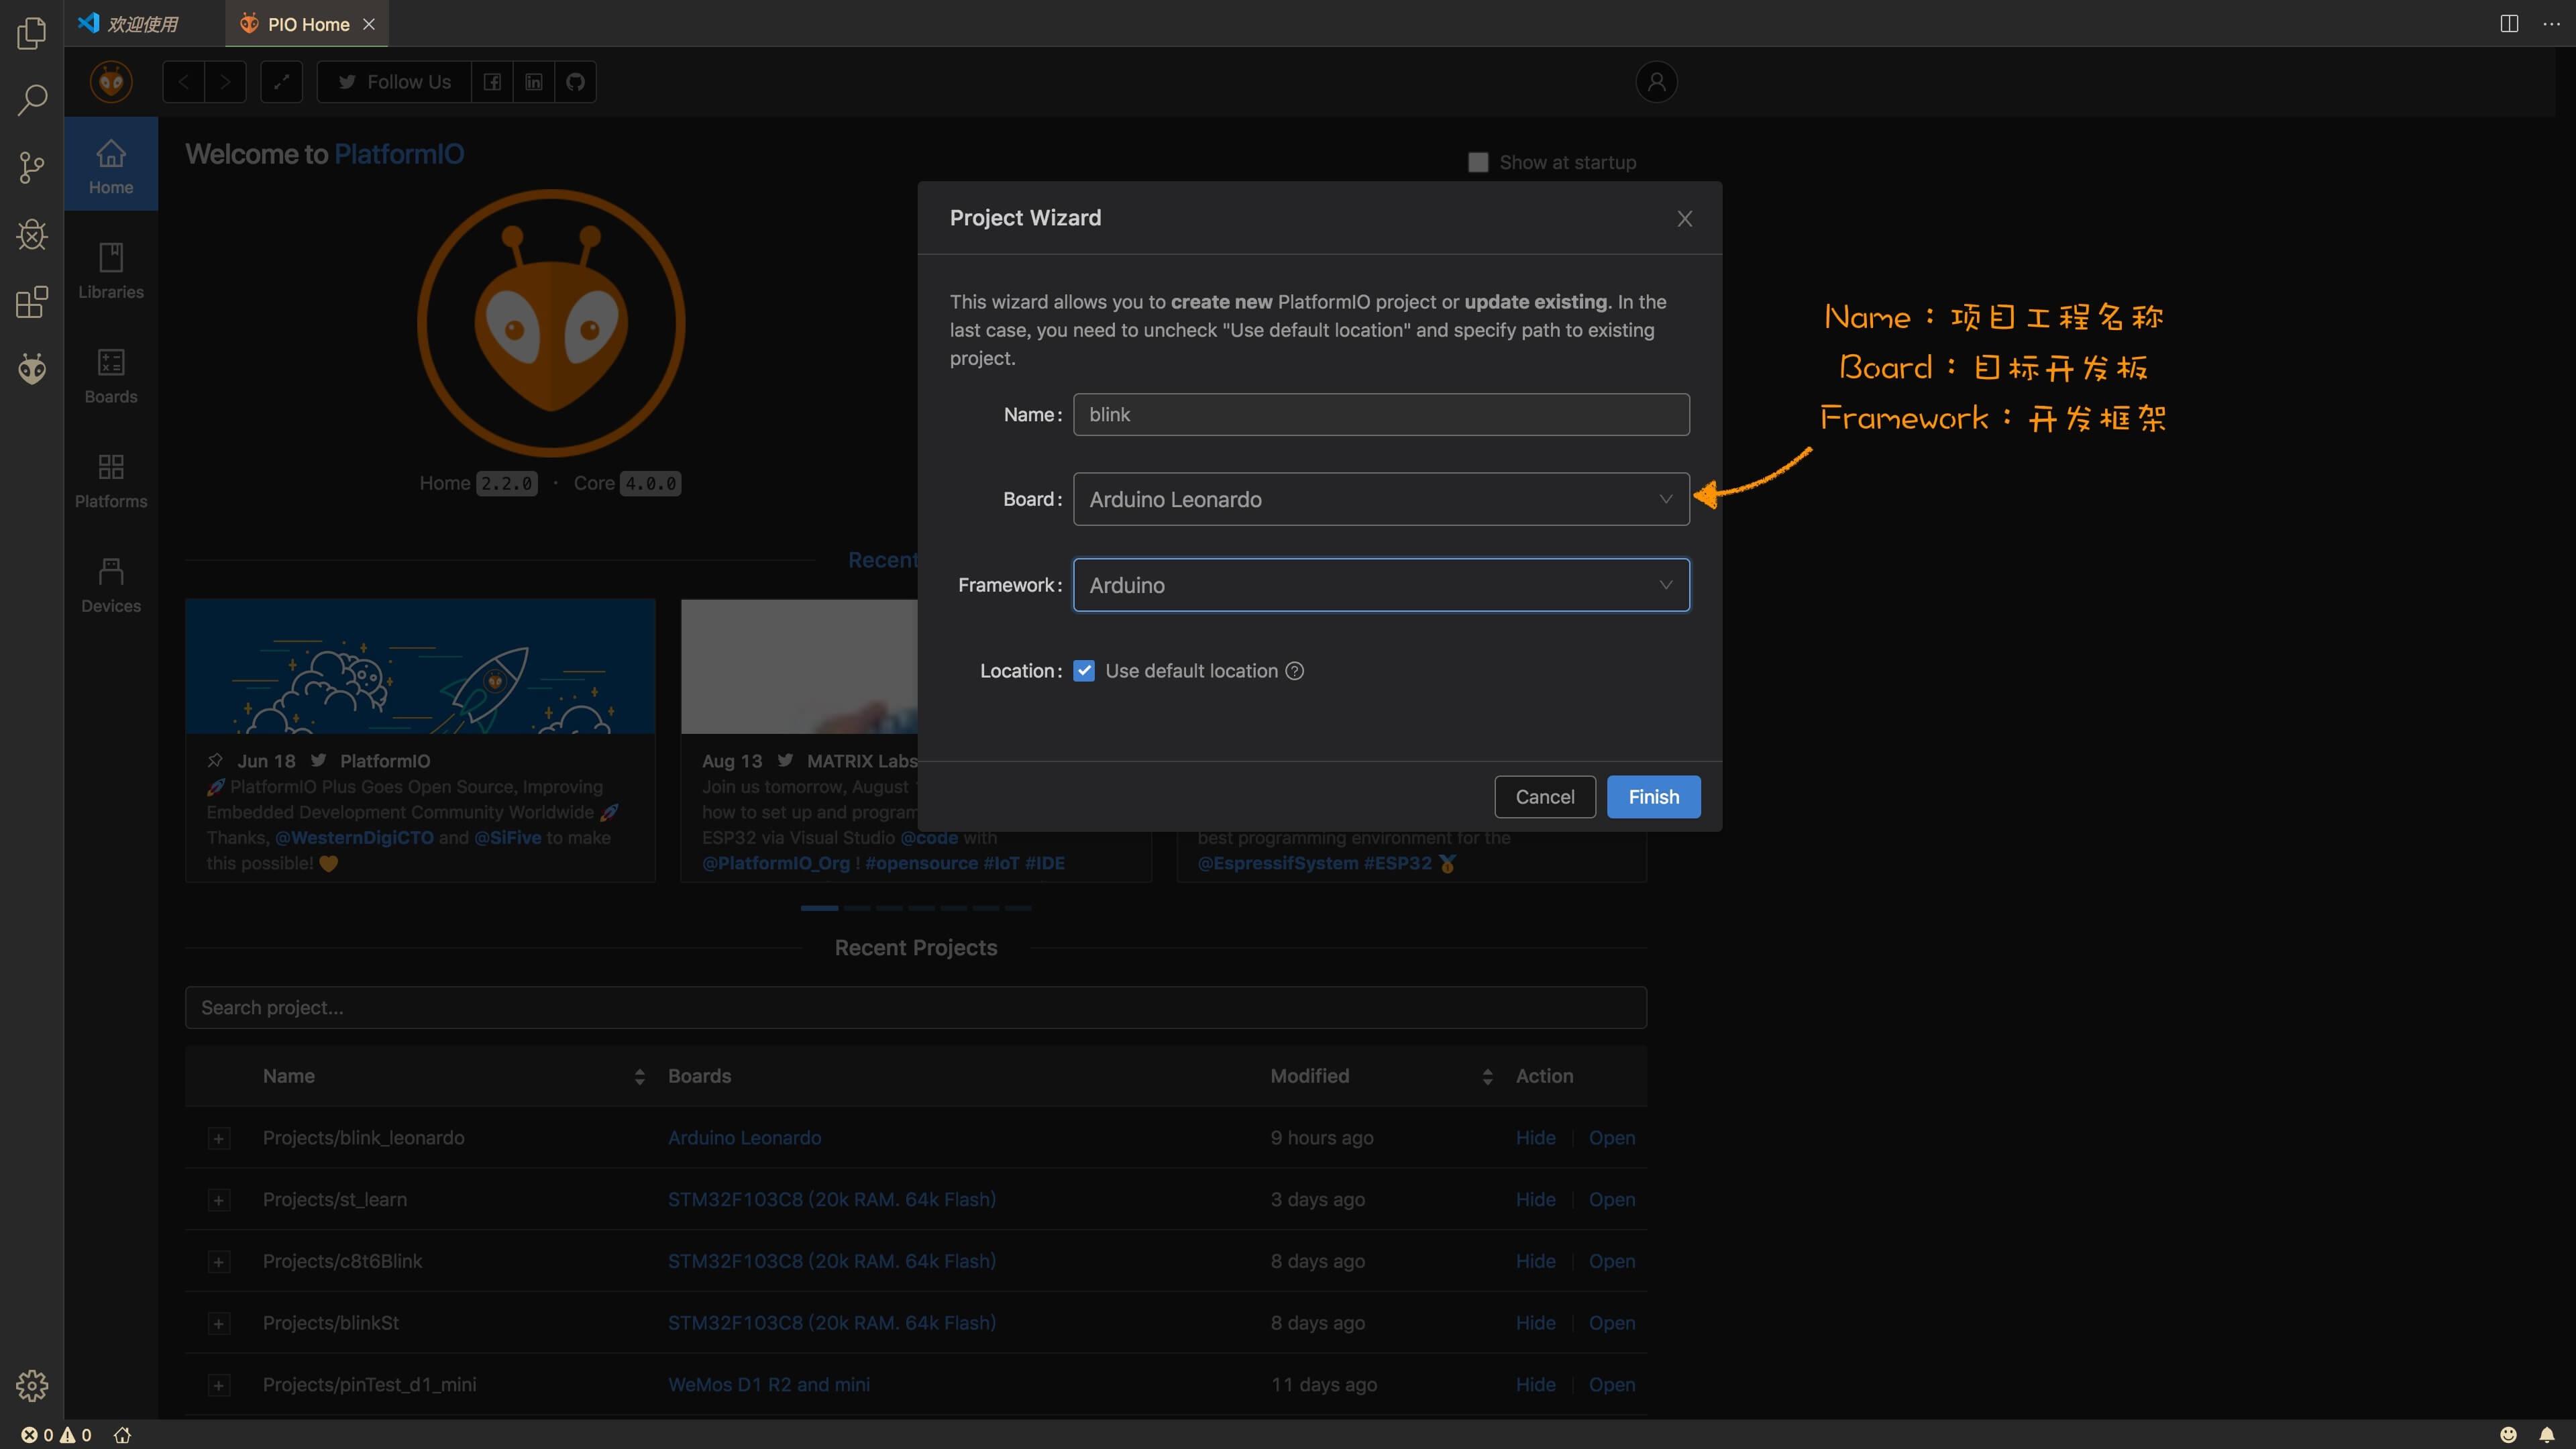Toggle Show at startup checkbox

[x=1478, y=162]
